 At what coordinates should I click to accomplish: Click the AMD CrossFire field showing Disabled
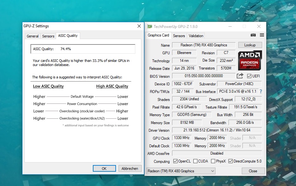click(x=217, y=153)
